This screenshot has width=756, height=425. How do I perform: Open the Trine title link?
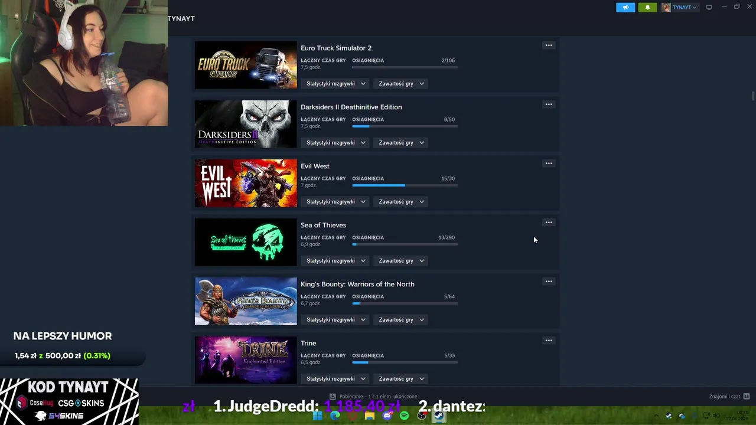point(308,343)
